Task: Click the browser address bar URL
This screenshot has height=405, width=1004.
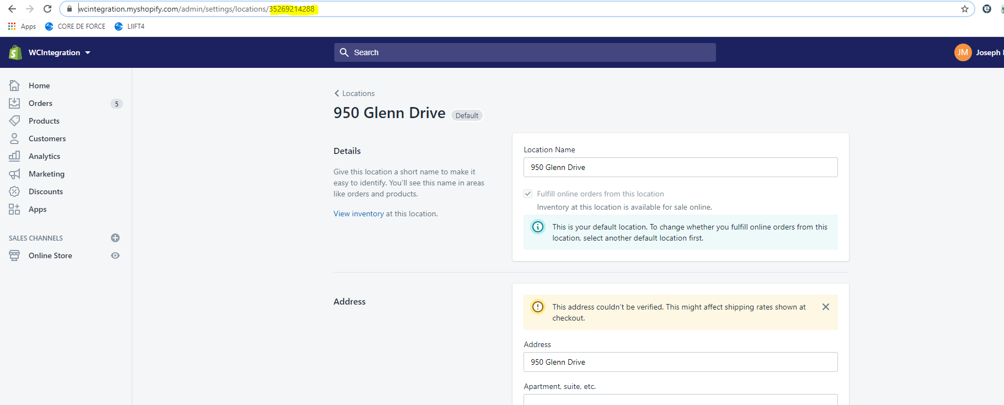Action: (196, 9)
